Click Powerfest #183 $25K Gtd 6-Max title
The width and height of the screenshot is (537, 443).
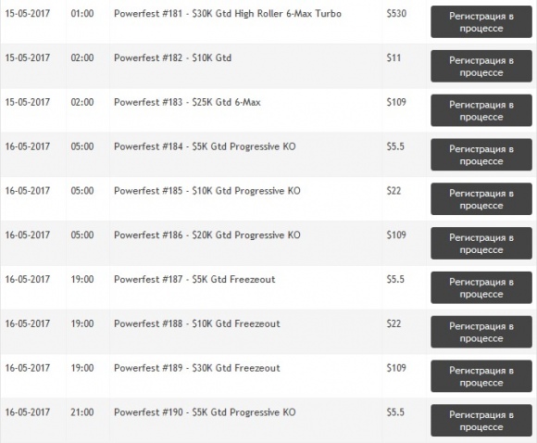187,102
